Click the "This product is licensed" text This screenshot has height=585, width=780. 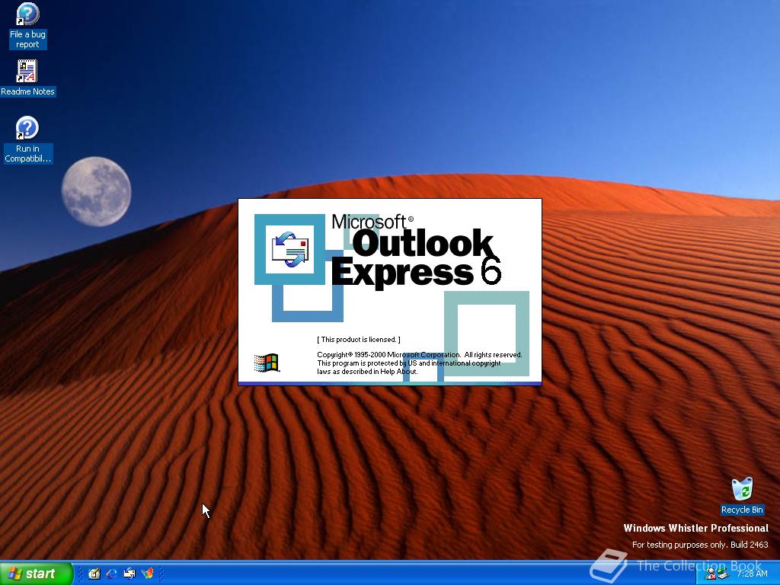(359, 340)
